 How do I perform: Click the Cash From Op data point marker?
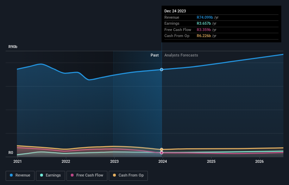[162, 149]
